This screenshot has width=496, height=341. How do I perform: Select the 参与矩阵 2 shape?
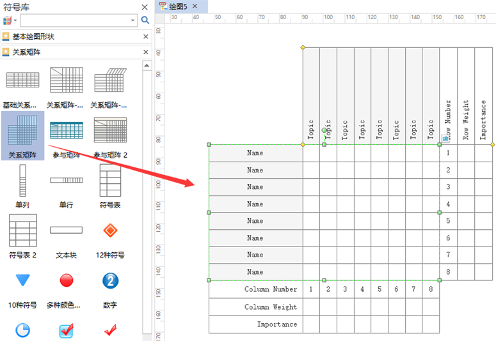(110, 130)
